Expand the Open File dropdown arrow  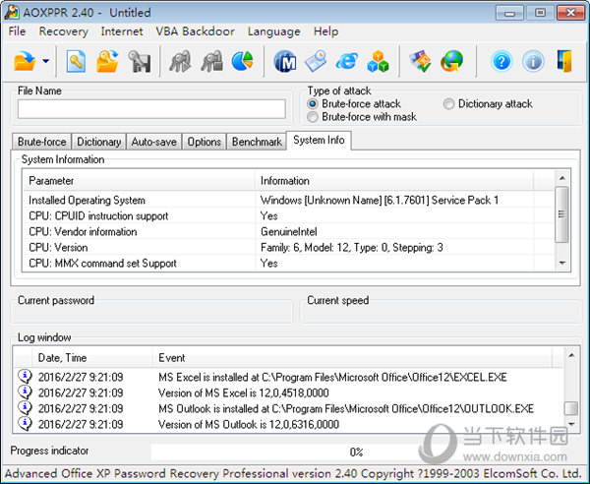tap(46, 62)
